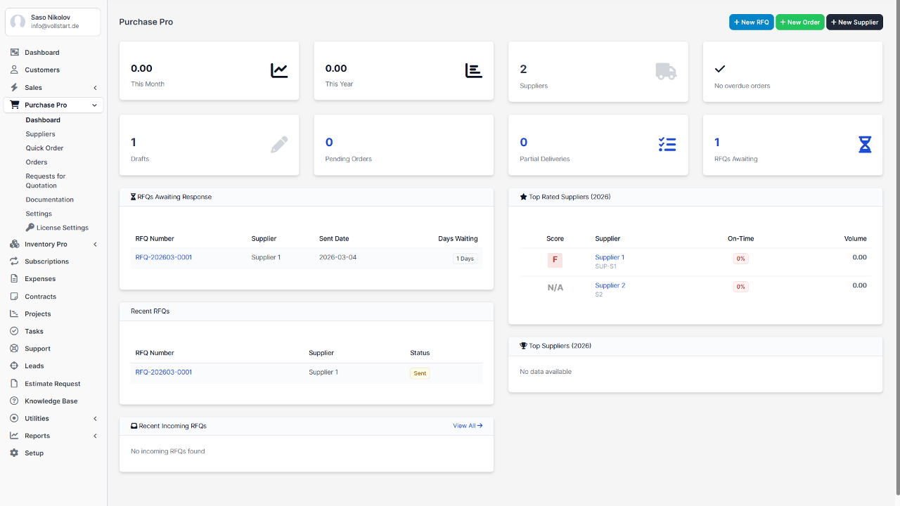Click the Expenses document icon
The width and height of the screenshot is (900, 506).
[x=14, y=279]
